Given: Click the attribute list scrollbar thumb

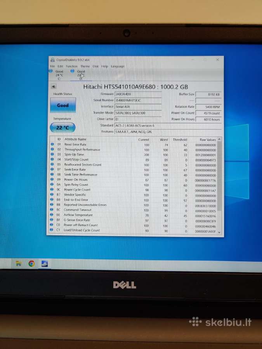Looking at the screenshot, I should 219,176.
